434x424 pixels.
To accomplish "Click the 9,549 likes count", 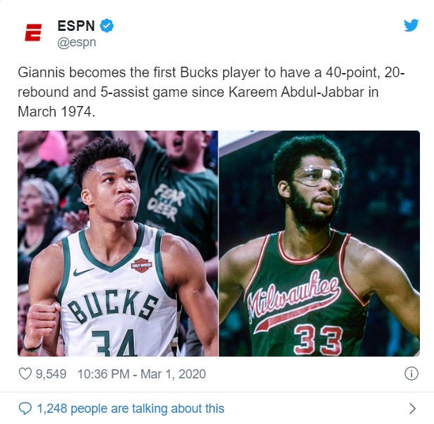I will 51,374.
